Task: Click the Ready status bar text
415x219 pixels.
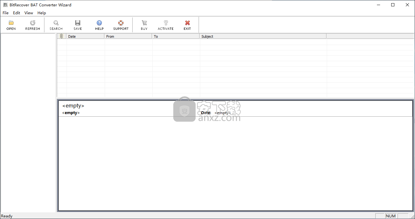Action: tap(7, 216)
